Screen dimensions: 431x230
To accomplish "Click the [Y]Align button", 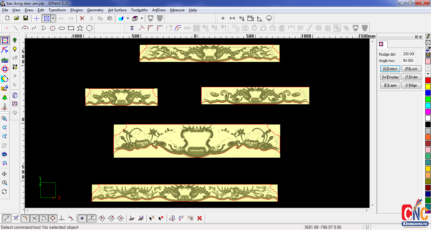I will pyautogui.click(x=411, y=85).
